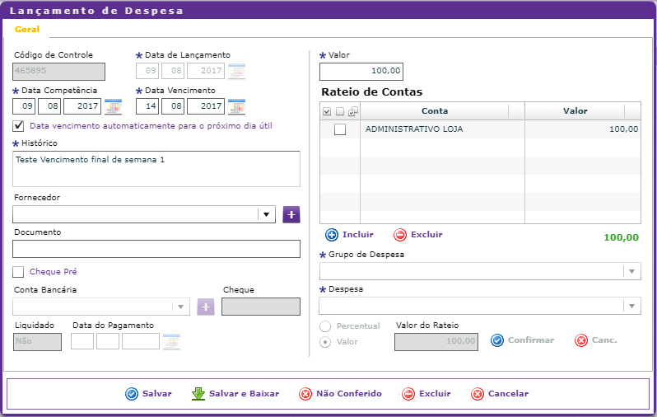Click the select-all icon in Rateio header

[x=328, y=111]
